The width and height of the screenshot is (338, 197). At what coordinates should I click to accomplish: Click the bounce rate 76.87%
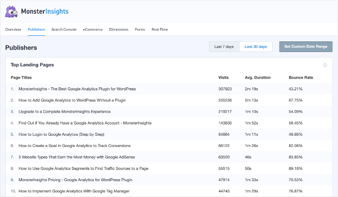[x=296, y=191]
